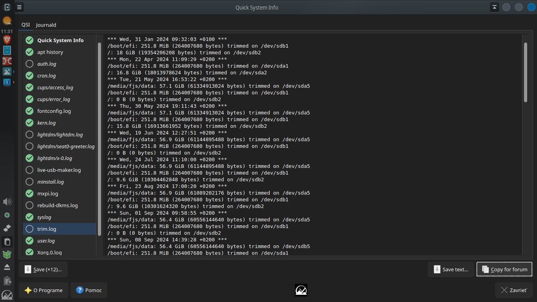The width and height of the screenshot is (537, 302).
Task: Select the cups/error_log entry
Action: [54, 99]
